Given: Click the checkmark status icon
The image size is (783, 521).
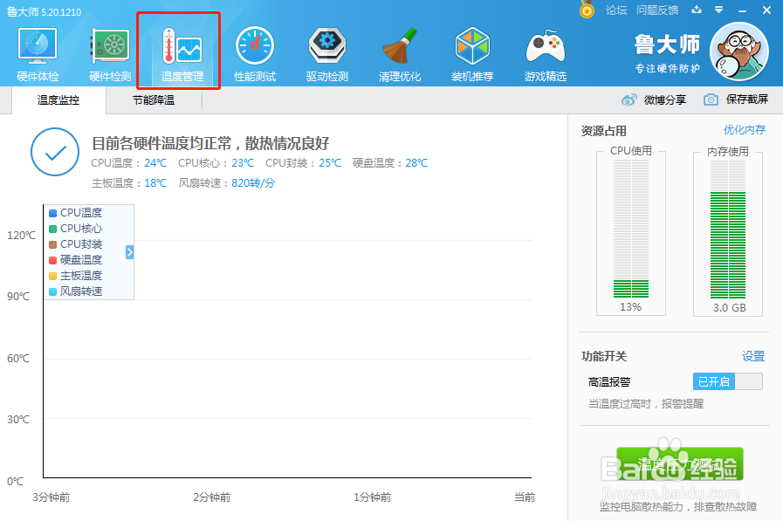Looking at the screenshot, I should pyautogui.click(x=55, y=152).
